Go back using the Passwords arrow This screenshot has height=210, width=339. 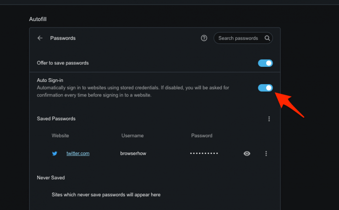coord(40,38)
